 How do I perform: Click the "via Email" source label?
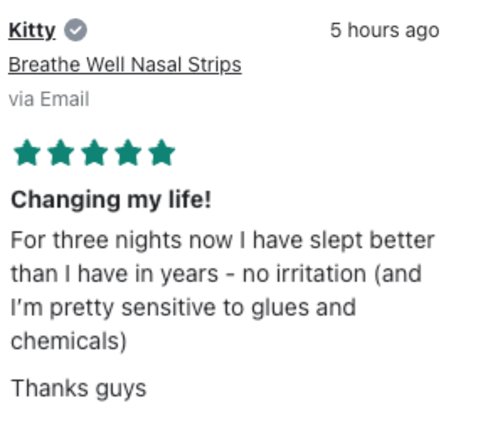pyautogui.click(x=49, y=99)
